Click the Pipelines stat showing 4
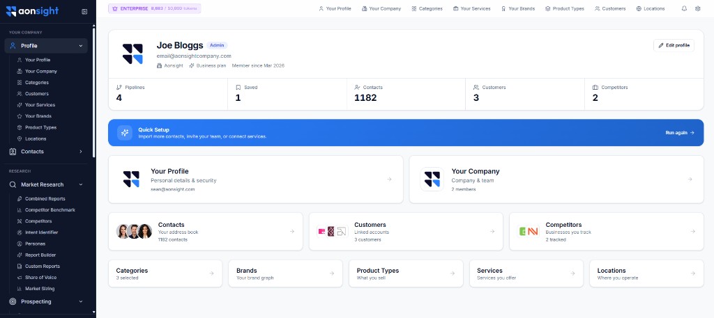Viewport: 714px width, 318px height. tap(168, 94)
